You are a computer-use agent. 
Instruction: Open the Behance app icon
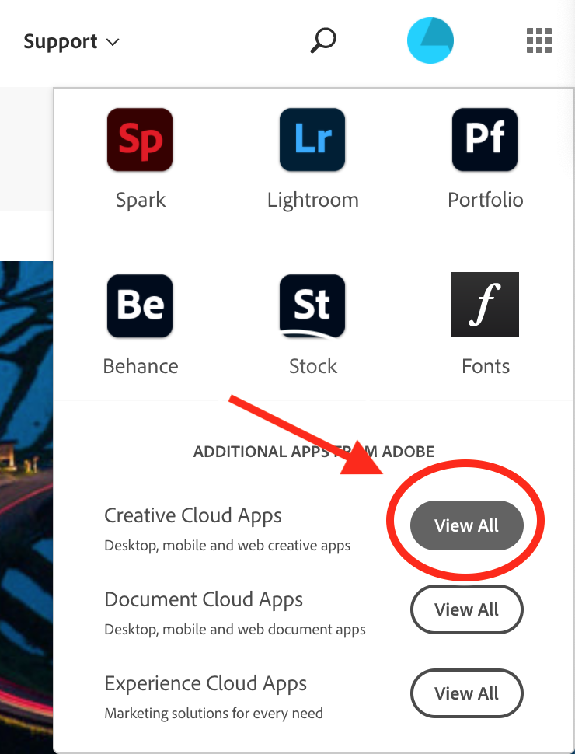(x=140, y=305)
